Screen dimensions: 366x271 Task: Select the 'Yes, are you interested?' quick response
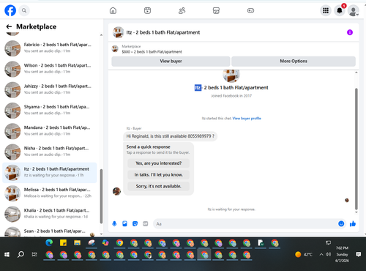(x=159, y=163)
